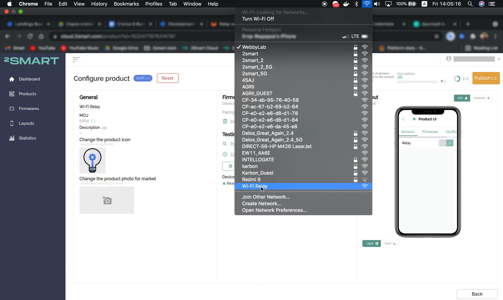This screenshot has width=503, height=300.
Task: Open Spotlight search icon
Action: pos(470,4)
